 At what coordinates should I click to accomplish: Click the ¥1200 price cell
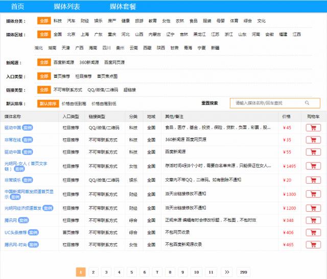click(x=290, y=208)
